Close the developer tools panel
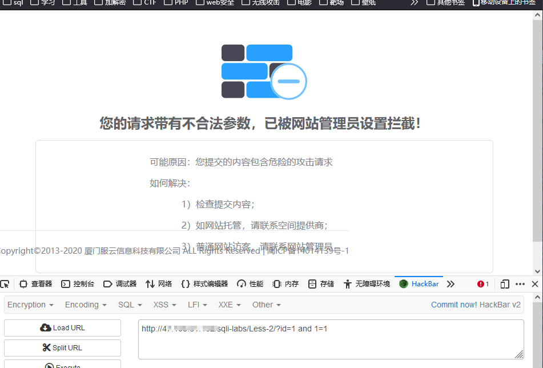This screenshot has height=368, width=543. pyautogui.click(x=535, y=284)
